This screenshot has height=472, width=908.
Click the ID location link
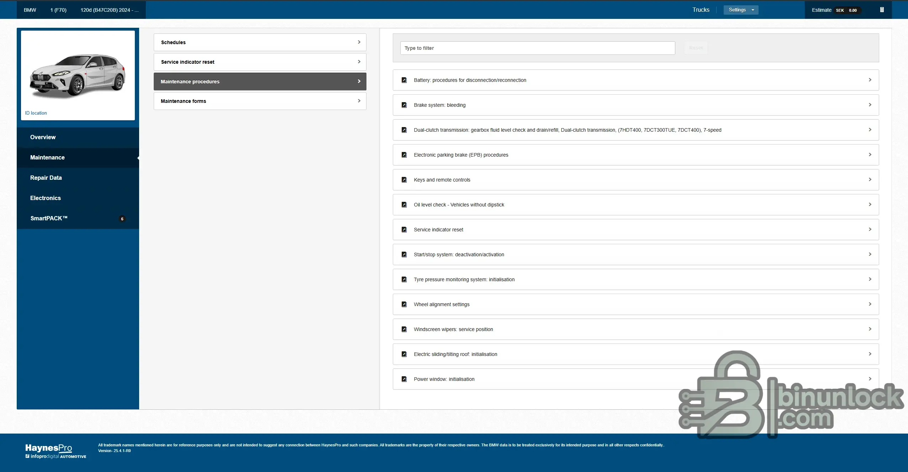tap(36, 113)
